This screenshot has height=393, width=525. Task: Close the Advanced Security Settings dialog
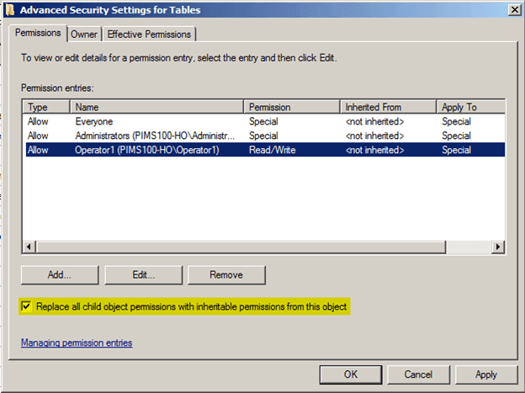point(515,10)
